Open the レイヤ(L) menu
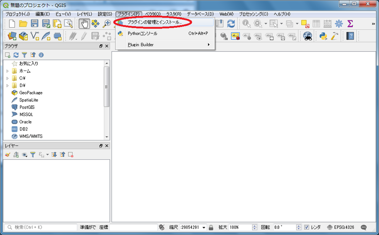The width and height of the screenshot is (379, 235). point(85,14)
